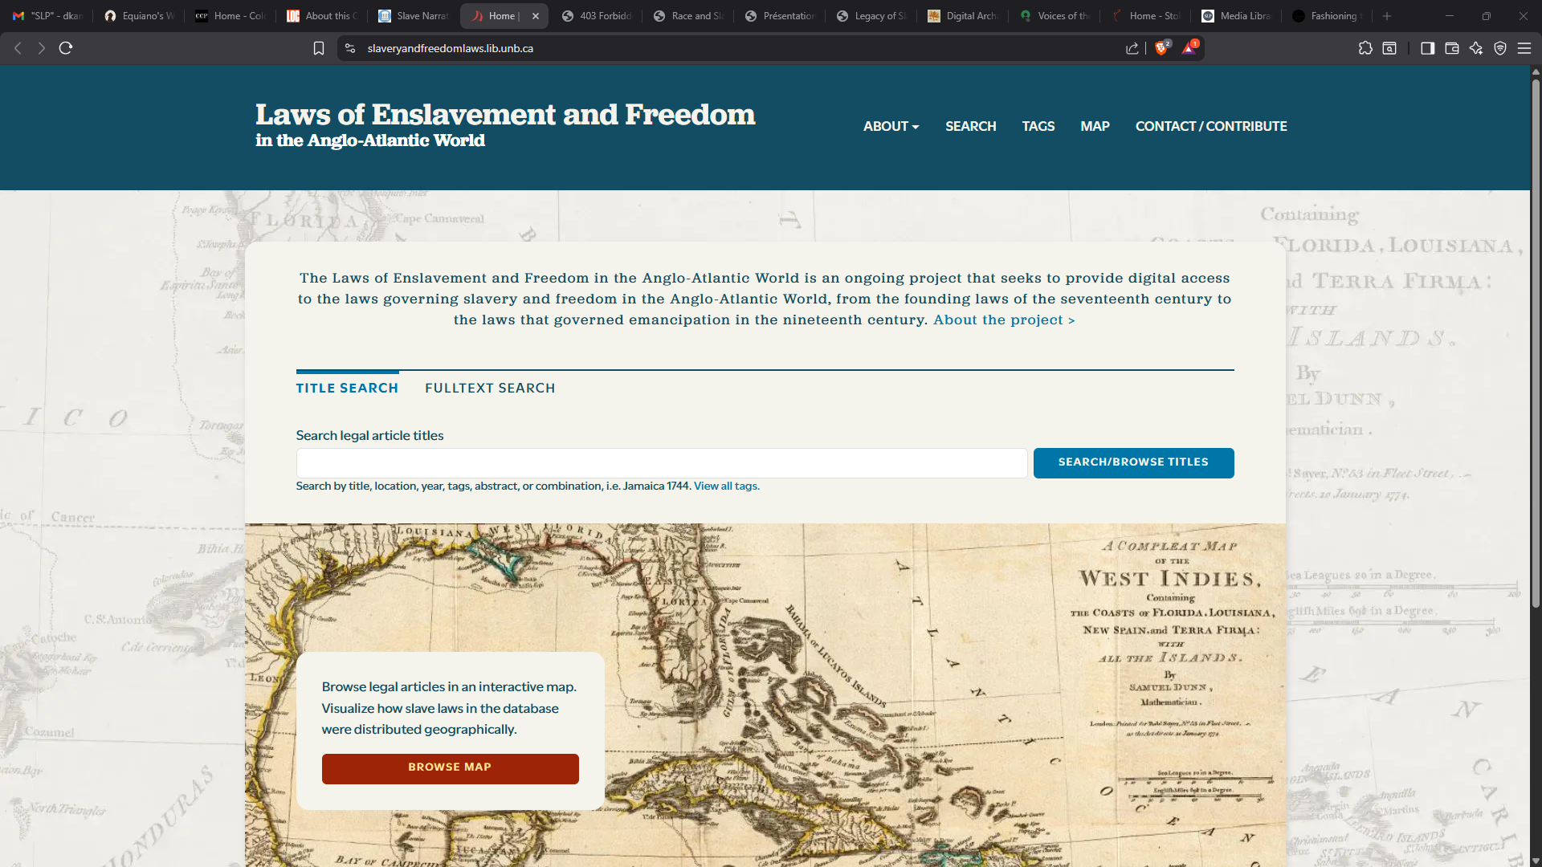Viewport: 1542px width, 867px height.
Task: Bookmark this page via the bookmark icon
Action: tap(318, 48)
